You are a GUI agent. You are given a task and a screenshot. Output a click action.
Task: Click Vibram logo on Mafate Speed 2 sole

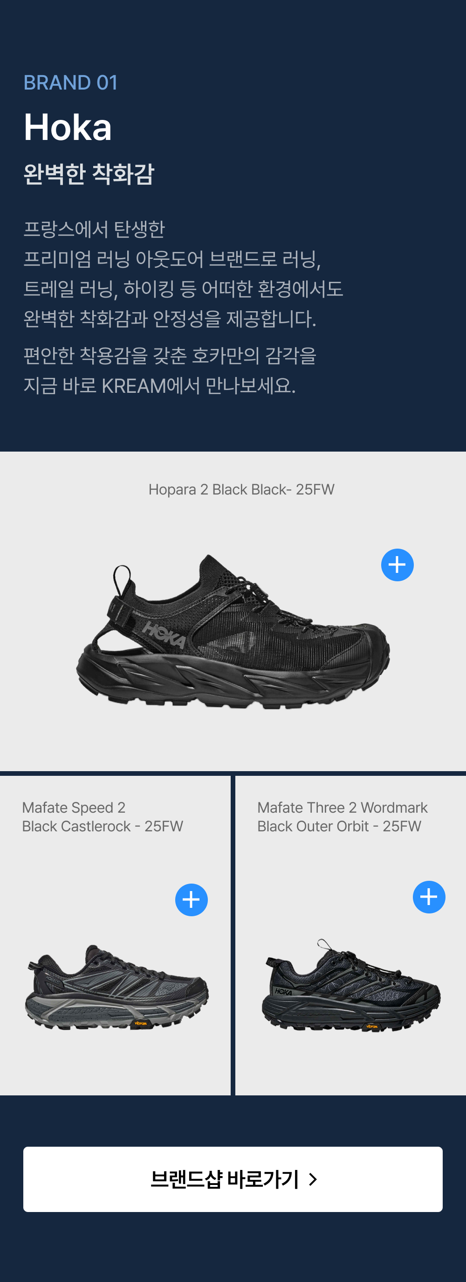click(x=141, y=1023)
